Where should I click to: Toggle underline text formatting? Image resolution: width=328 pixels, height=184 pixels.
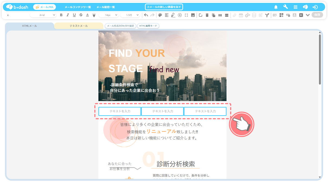[74, 15]
